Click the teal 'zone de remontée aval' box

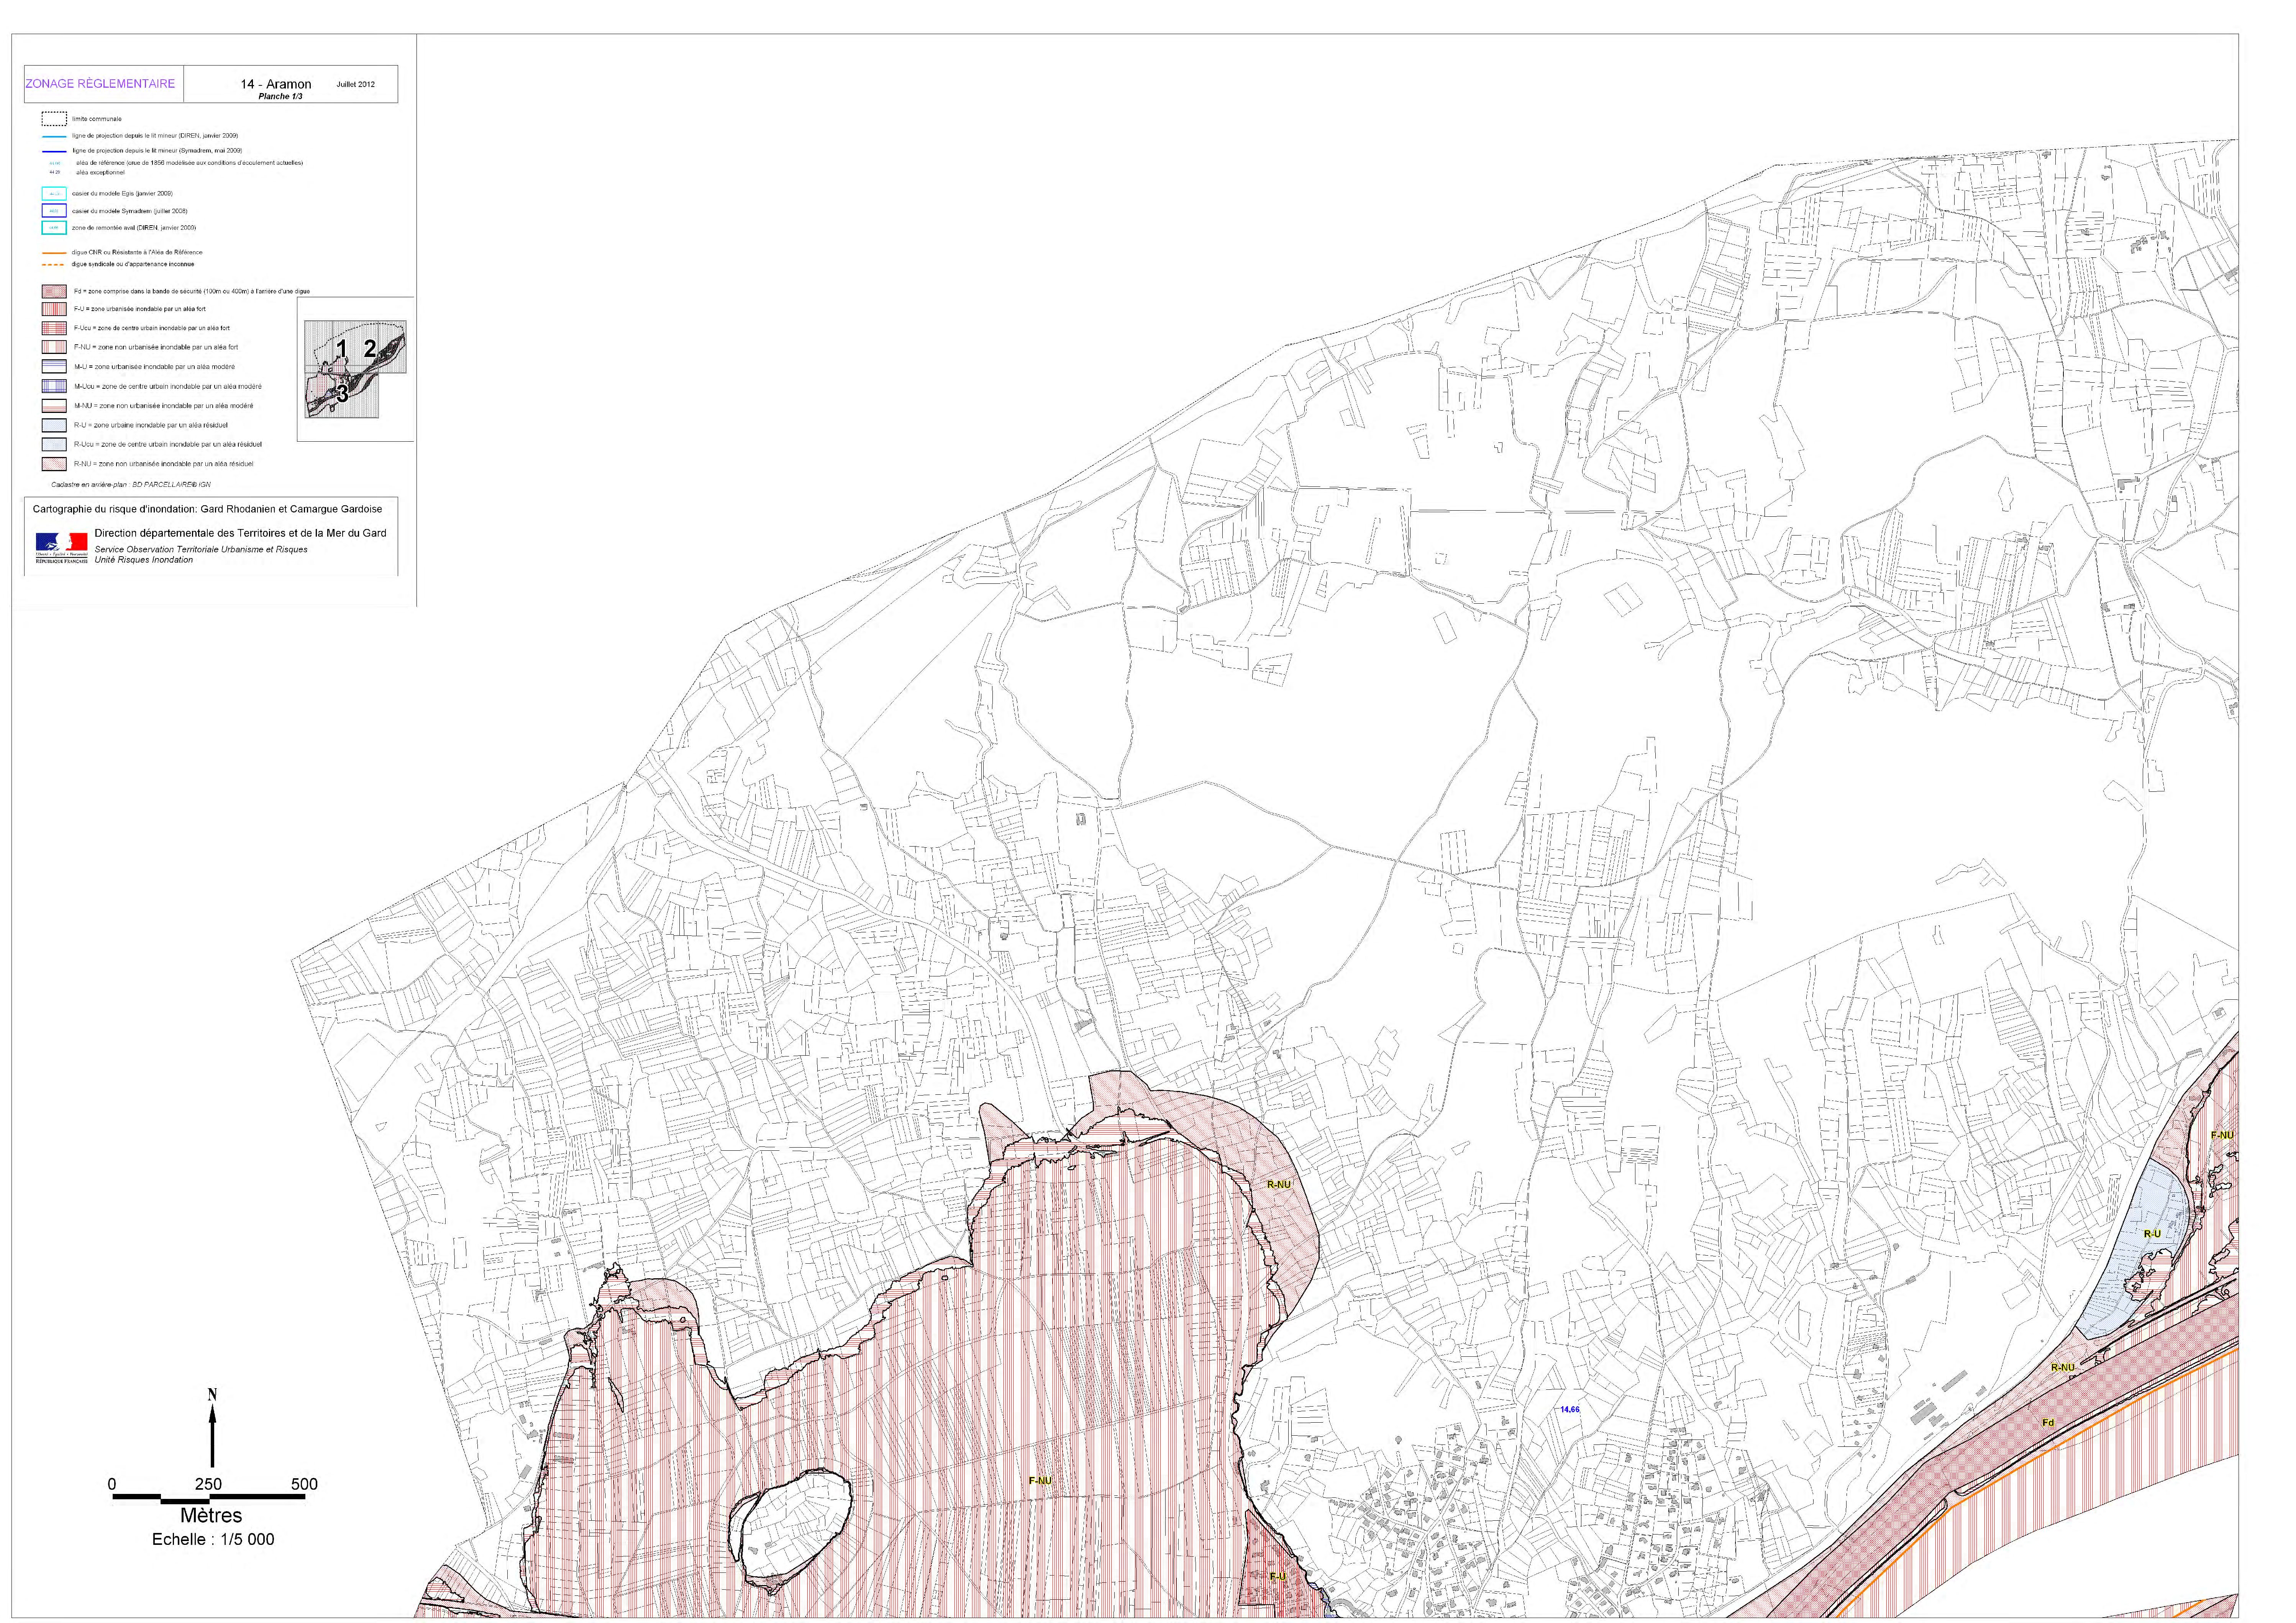point(54,228)
